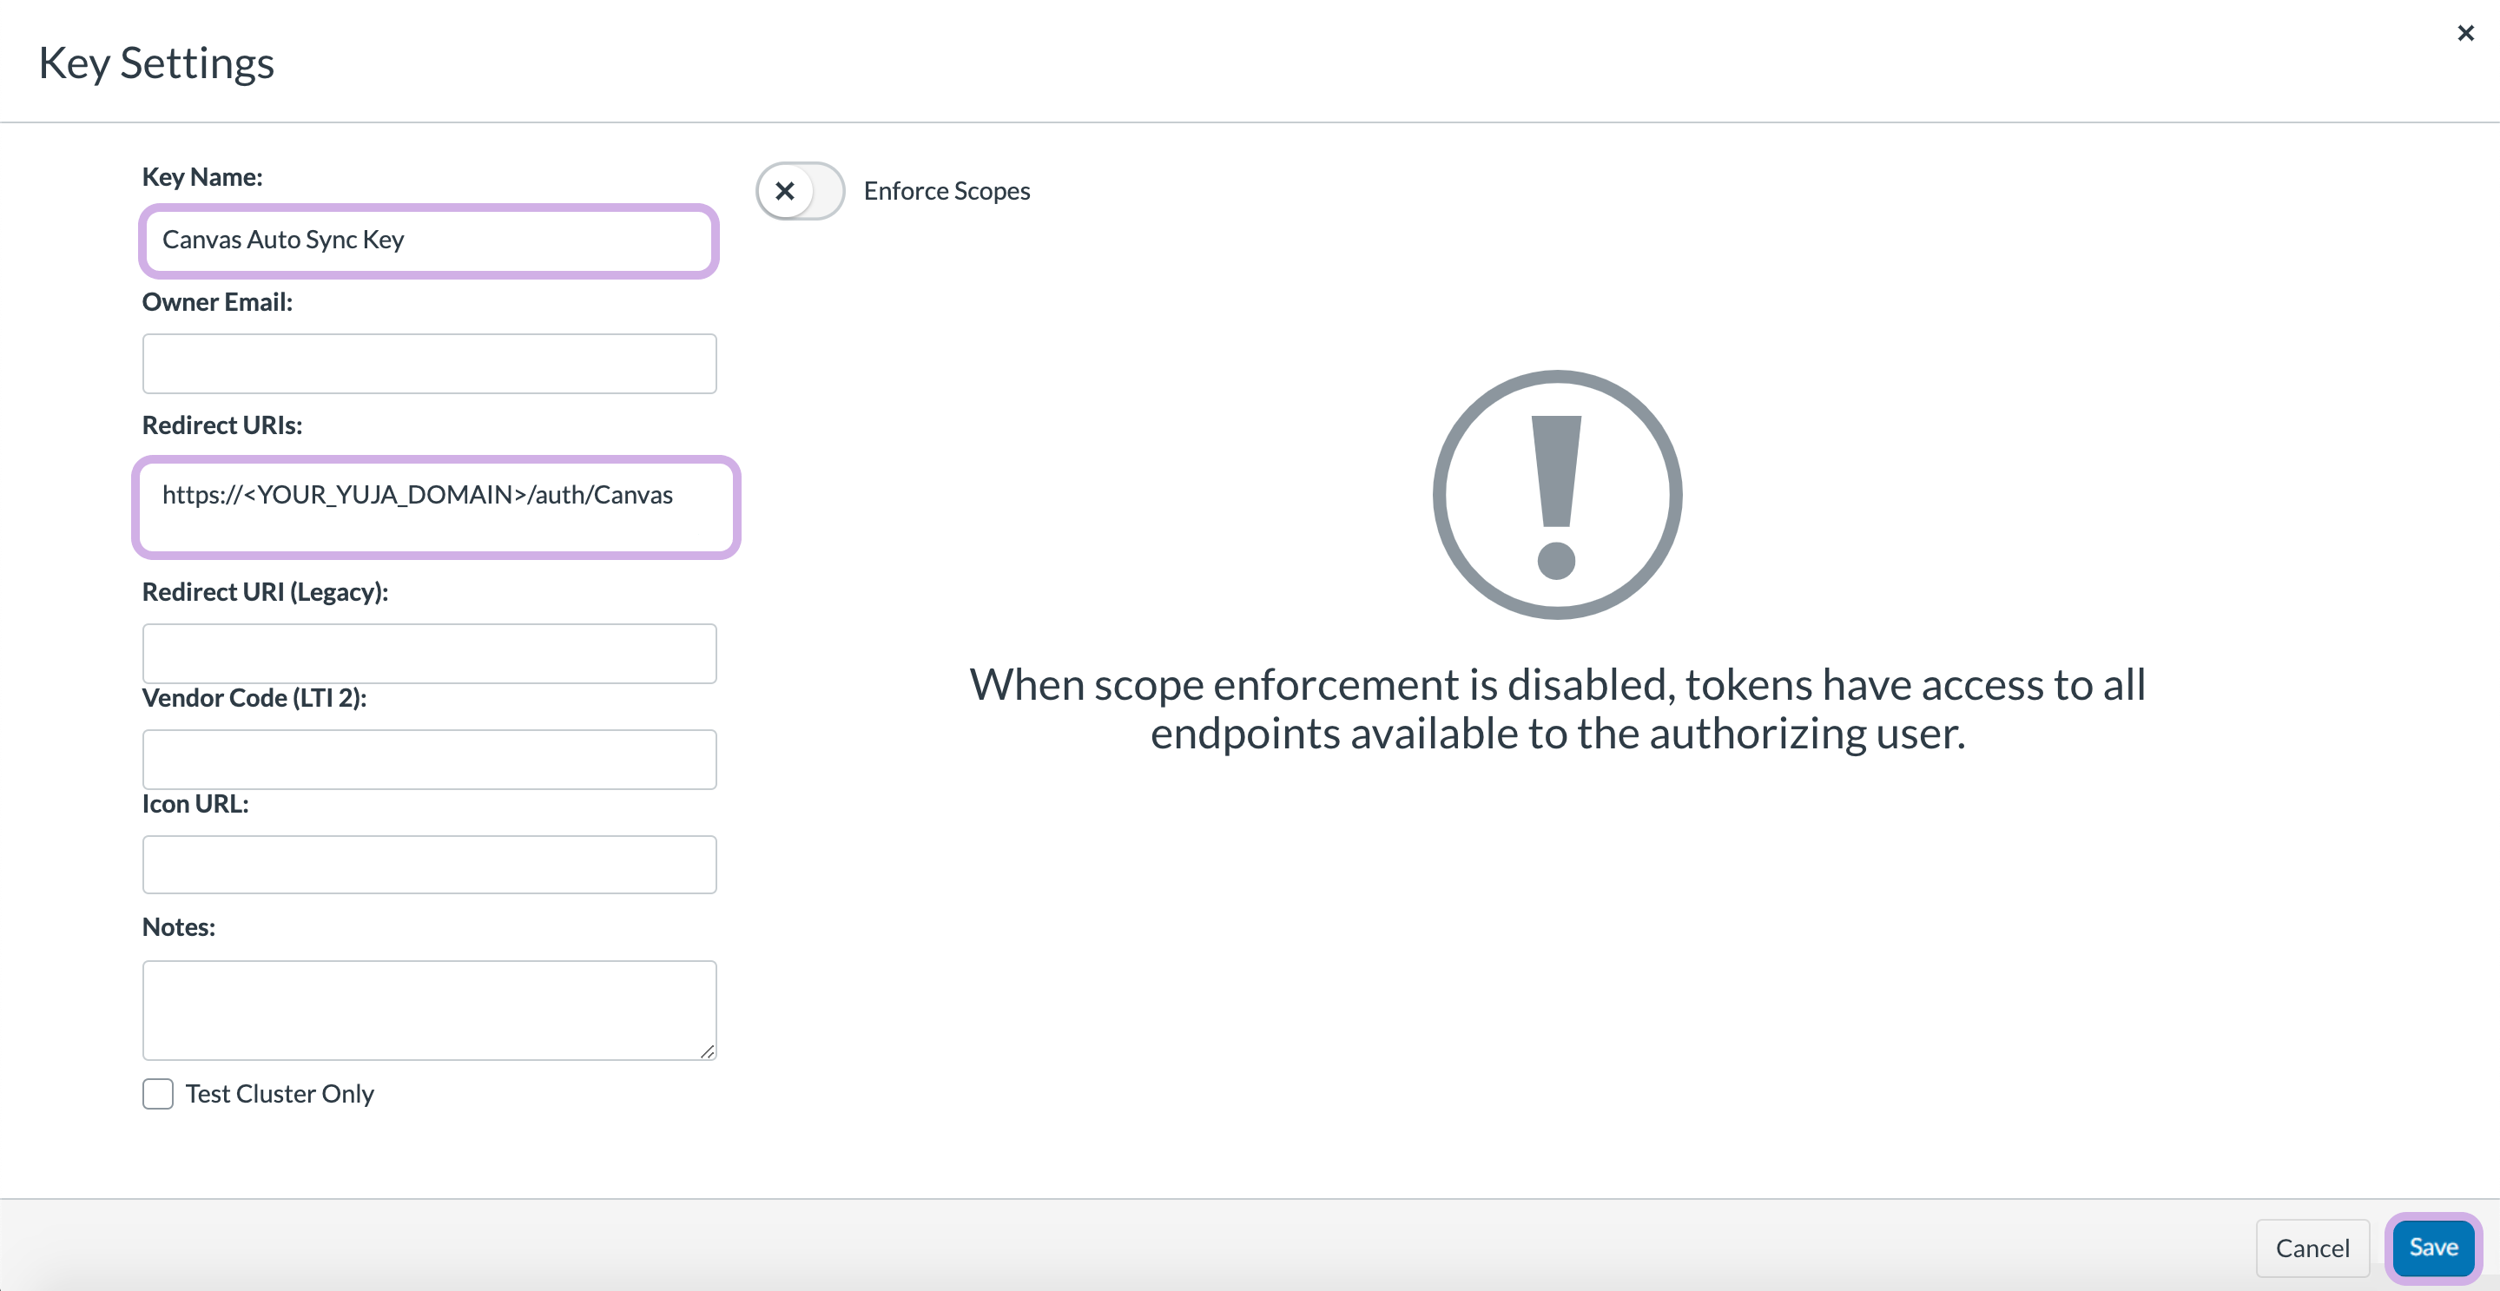Click the X knob on scopes toggle
2500x1291 pixels.
[x=785, y=191]
